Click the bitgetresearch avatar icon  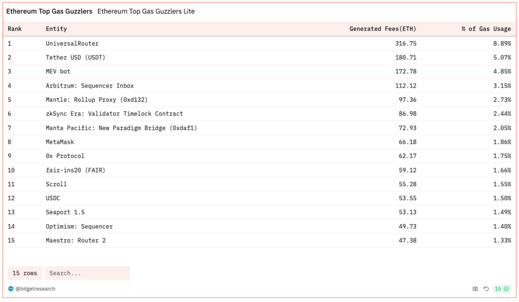tap(11, 288)
